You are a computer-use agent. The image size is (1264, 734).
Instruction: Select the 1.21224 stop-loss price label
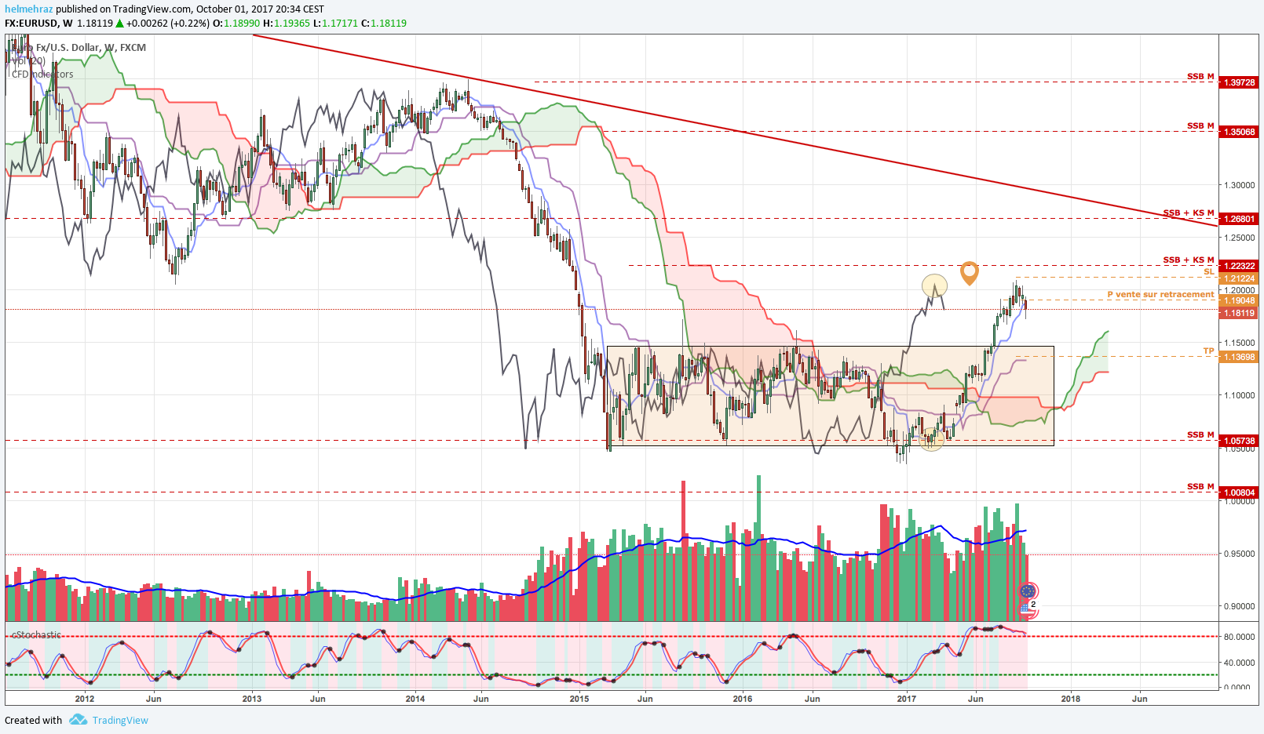tap(1240, 278)
